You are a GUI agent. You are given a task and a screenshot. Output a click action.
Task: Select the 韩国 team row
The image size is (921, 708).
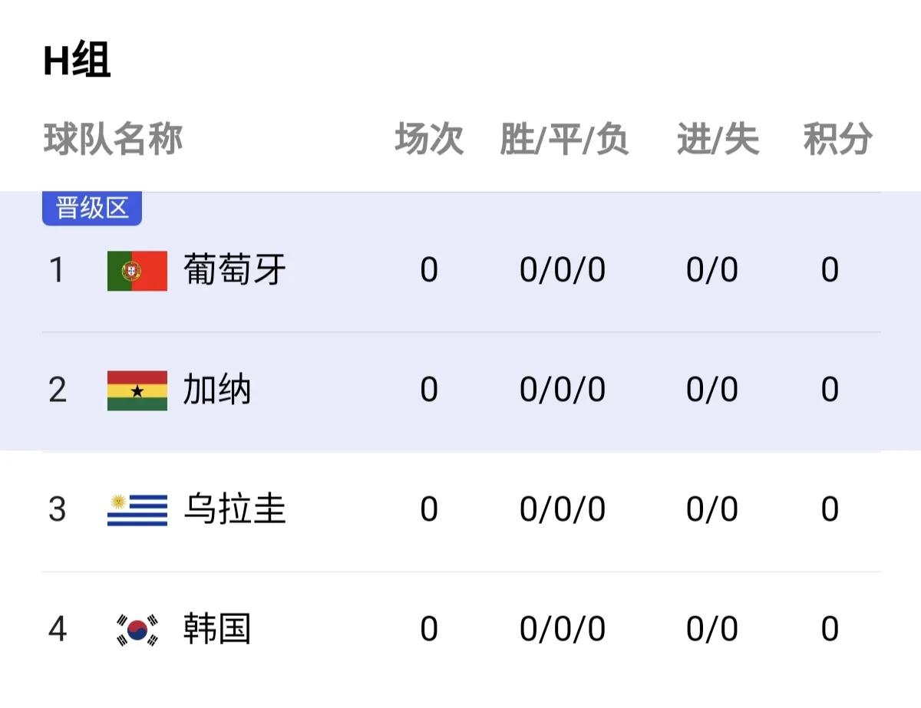pos(460,629)
